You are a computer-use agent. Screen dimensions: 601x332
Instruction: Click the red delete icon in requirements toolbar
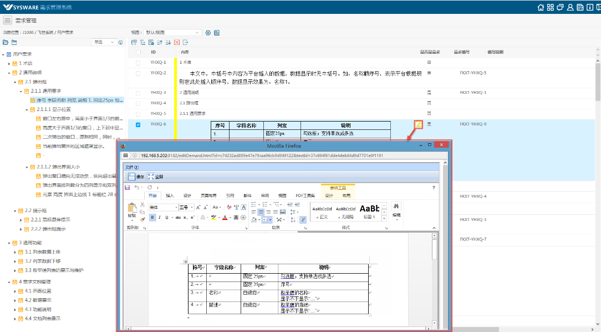[177, 42]
